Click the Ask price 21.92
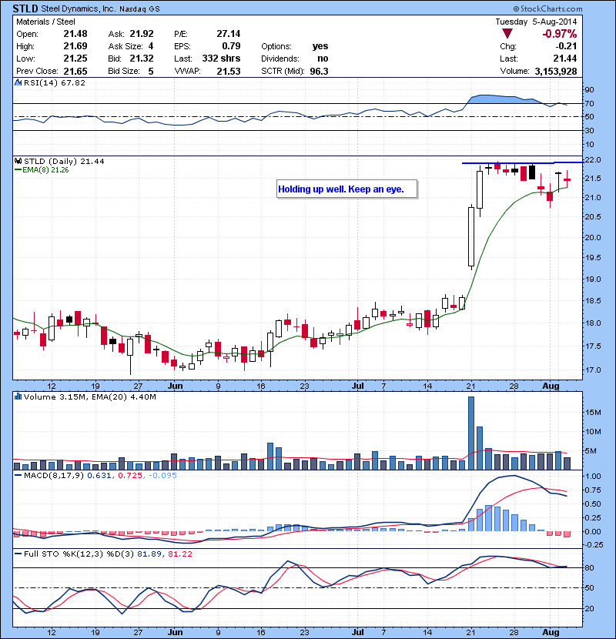This screenshot has width=616, height=639. 142,34
